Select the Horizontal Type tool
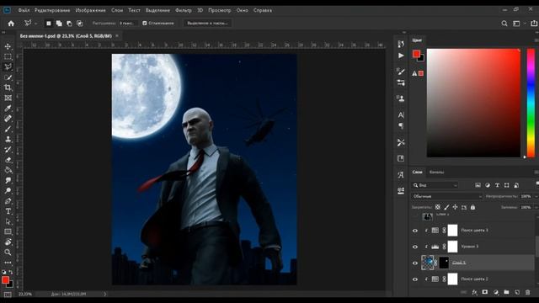Screen dimensions: 539x303 pyautogui.click(x=8, y=211)
